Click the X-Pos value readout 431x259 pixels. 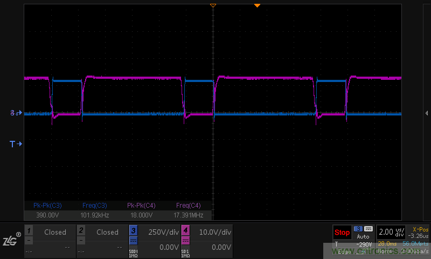click(418, 233)
